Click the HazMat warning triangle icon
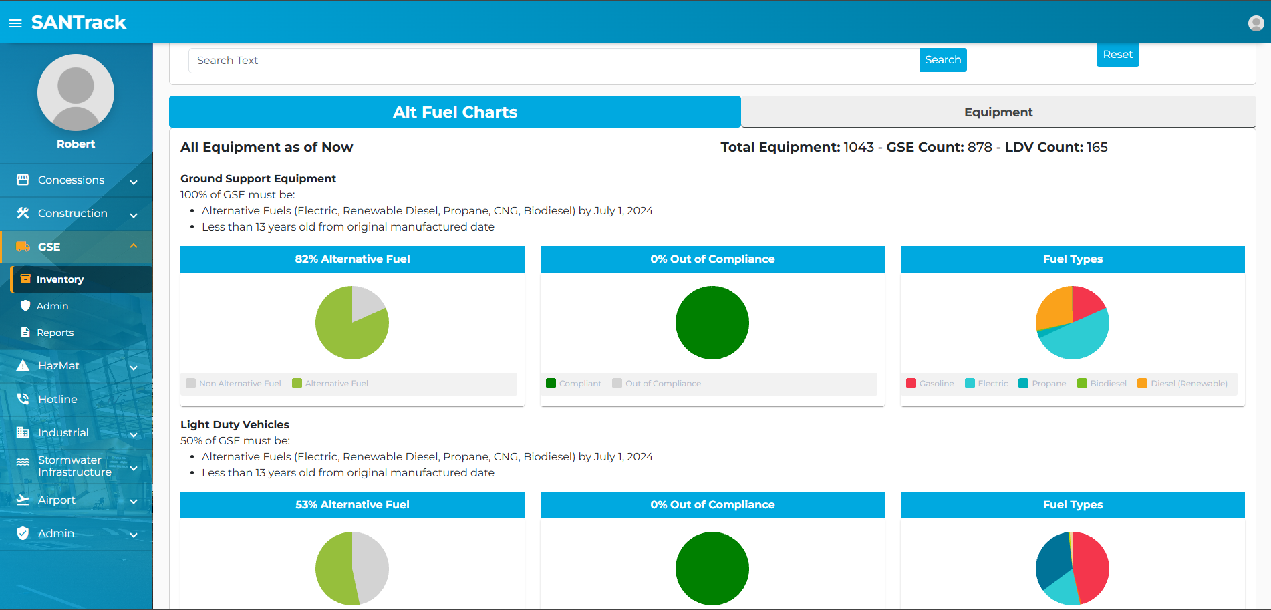The height and width of the screenshot is (610, 1271). (x=23, y=365)
